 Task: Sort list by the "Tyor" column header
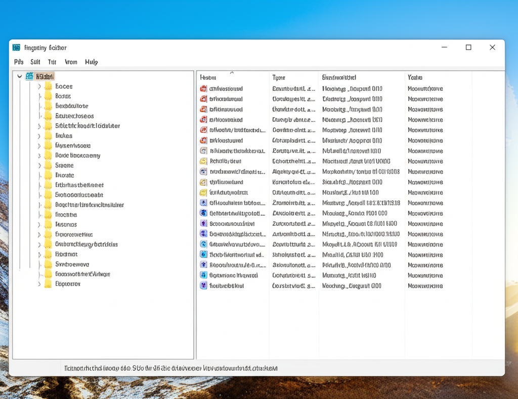(x=279, y=78)
